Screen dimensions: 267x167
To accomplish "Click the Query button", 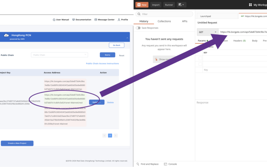I will click(108, 55).
